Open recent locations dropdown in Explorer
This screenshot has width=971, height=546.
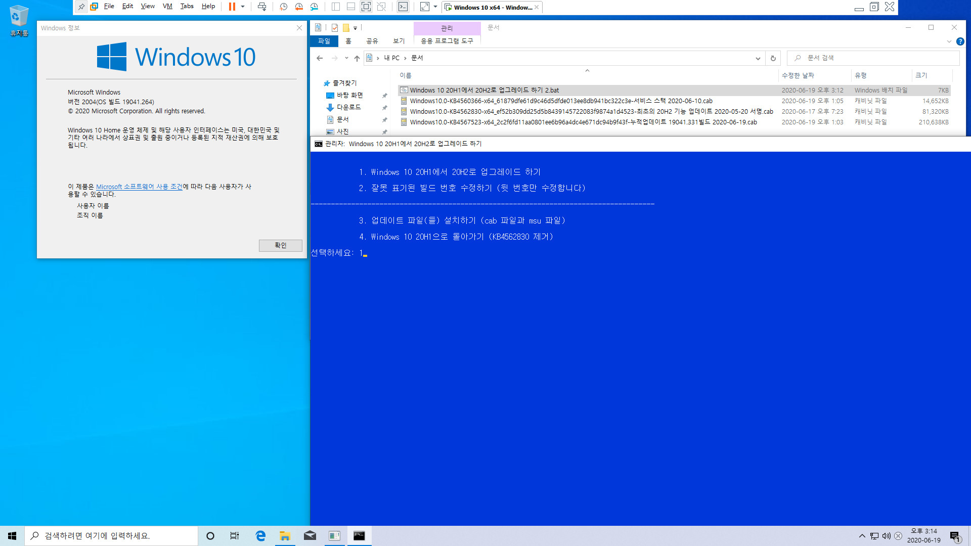[346, 58]
